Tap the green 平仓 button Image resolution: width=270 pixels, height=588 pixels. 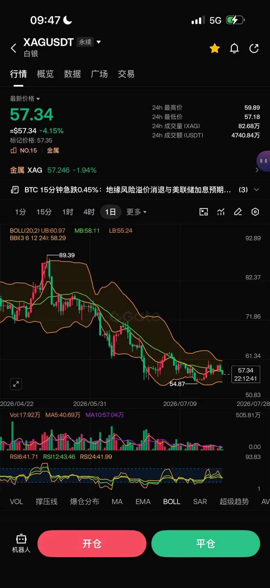206,544
